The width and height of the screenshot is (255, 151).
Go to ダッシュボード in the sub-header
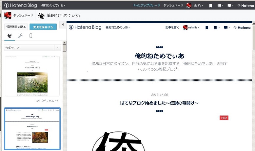coord(23,15)
